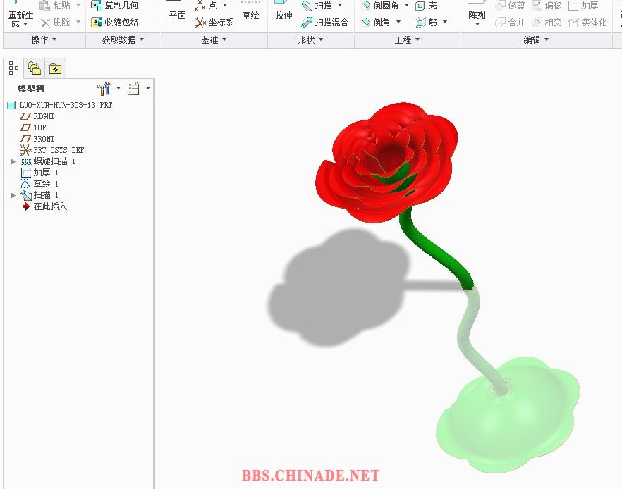This screenshot has height=489, width=622.
Task: Click the tree Show list icon
Action: pyautogui.click(x=133, y=88)
